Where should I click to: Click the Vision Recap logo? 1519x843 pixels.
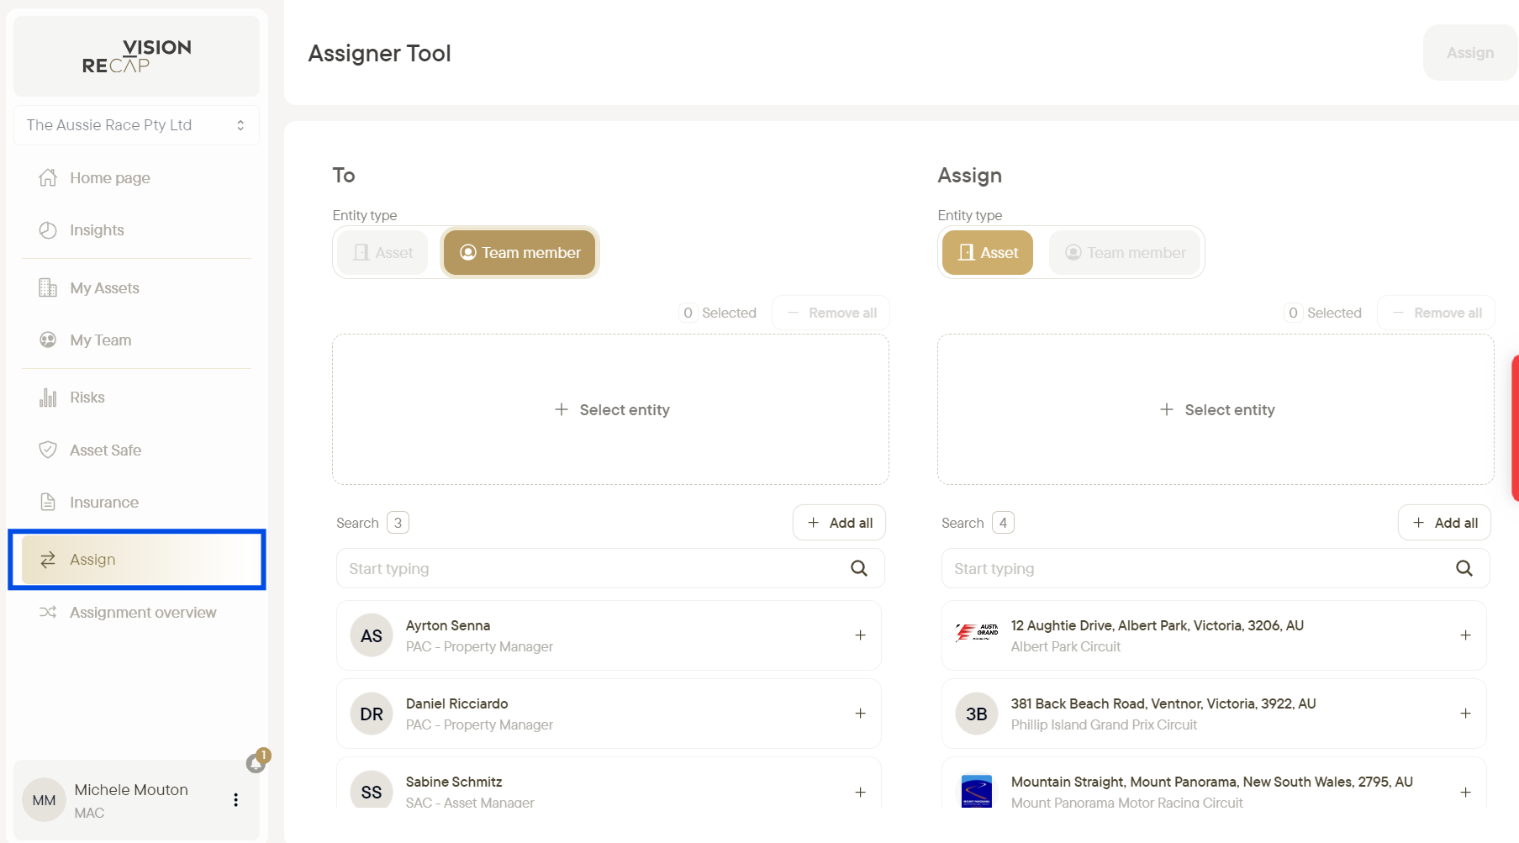pos(136,56)
